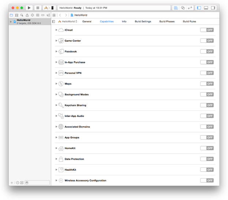Turn on Data Protection switch
228x200 pixels.
pyautogui.click(x=207, y=159)
